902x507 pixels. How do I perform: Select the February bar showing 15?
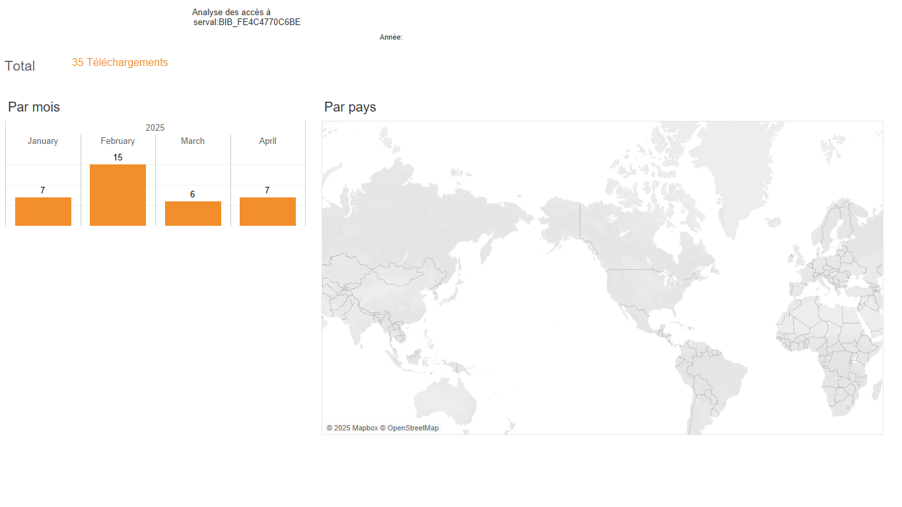click(118, 195)
